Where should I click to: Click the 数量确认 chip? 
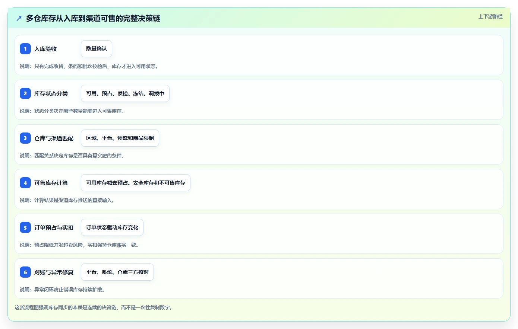(97, 49)
